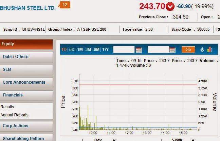Screen dimensions: 220x141
Task: Select the 6M chart range
Action: pos(96,50)
